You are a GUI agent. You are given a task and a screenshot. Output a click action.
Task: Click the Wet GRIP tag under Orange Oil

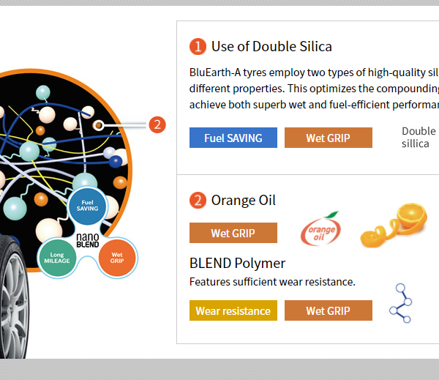[x=233, y=233]
